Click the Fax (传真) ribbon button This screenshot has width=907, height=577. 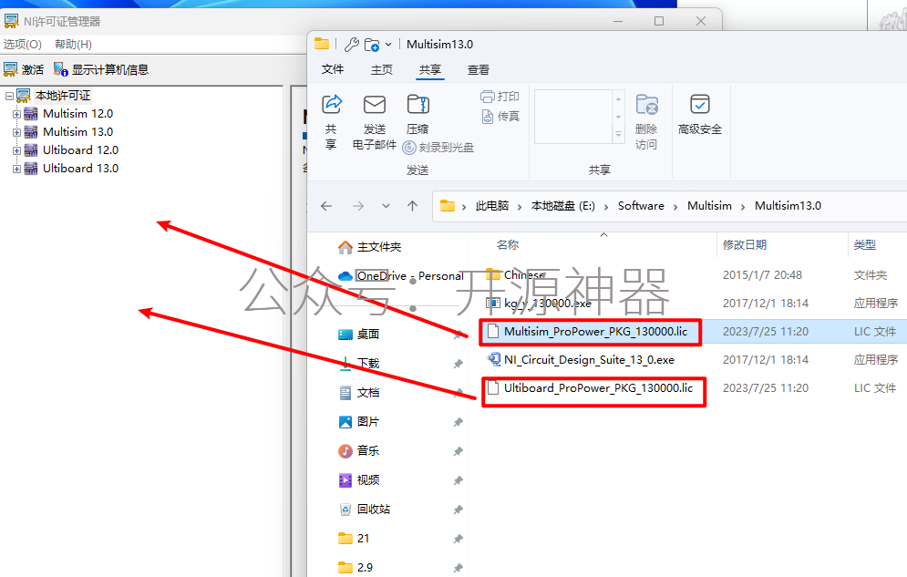500,116
